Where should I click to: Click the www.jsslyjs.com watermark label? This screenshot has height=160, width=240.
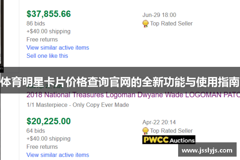point(207,150)
